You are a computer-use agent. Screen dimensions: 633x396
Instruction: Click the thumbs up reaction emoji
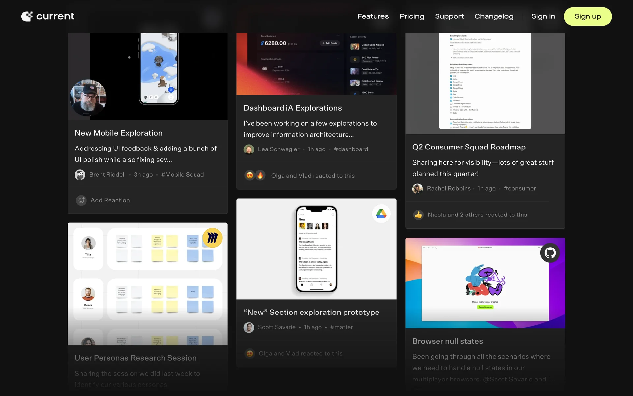(418, 215)
